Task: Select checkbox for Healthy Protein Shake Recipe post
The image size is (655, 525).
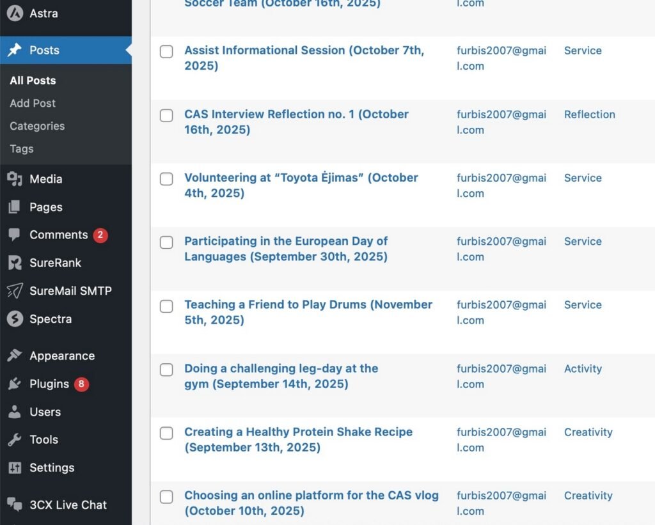Action: [x=166, y=434]
